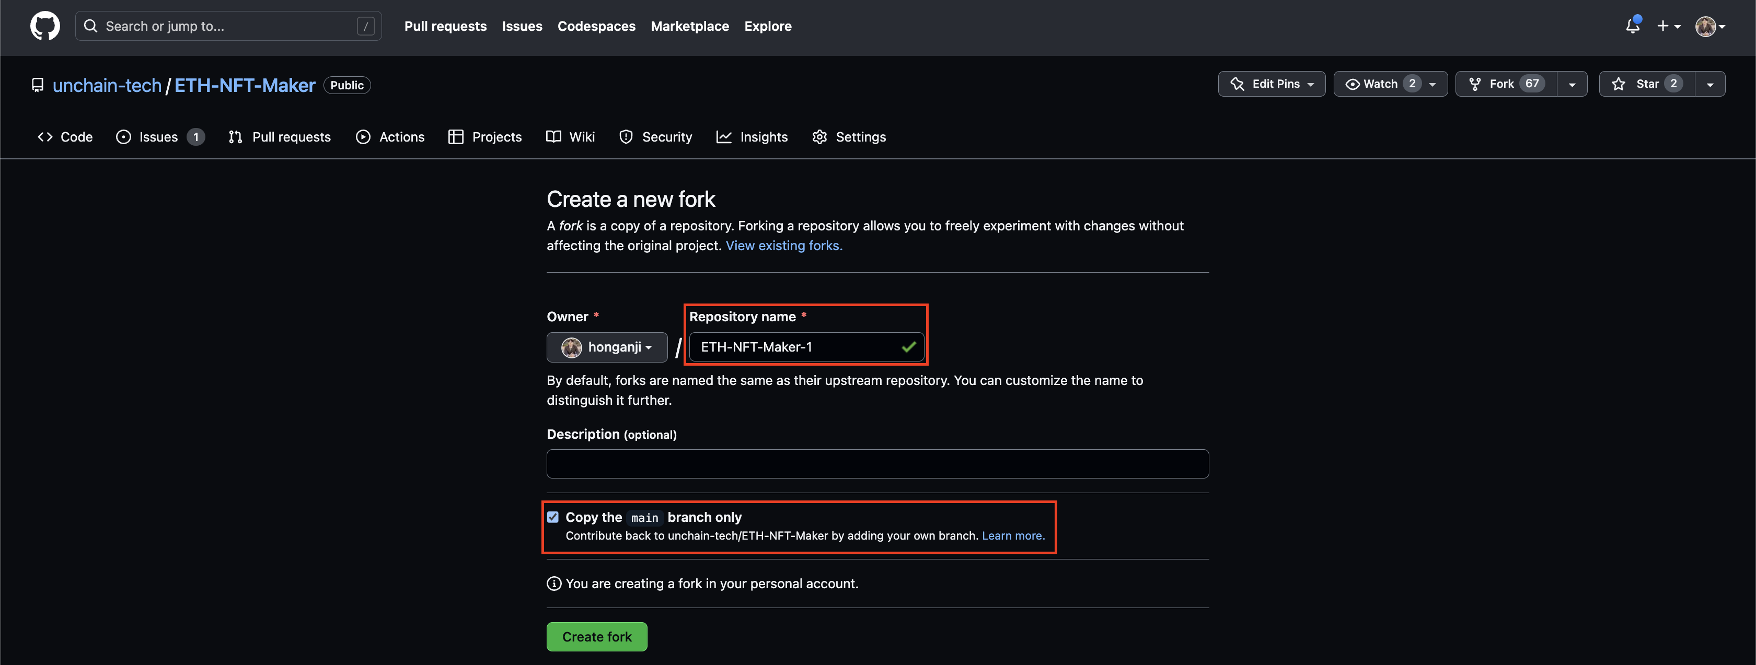Click the Issues count badge 1
The height and width of the screenshot is (665, 1756).
195,137
